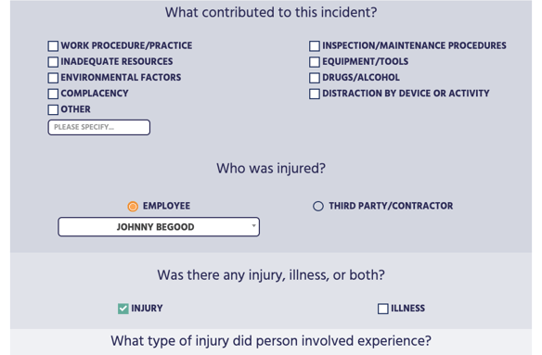Check the Work Procedure/Practice checkbox

coord(53,46)
